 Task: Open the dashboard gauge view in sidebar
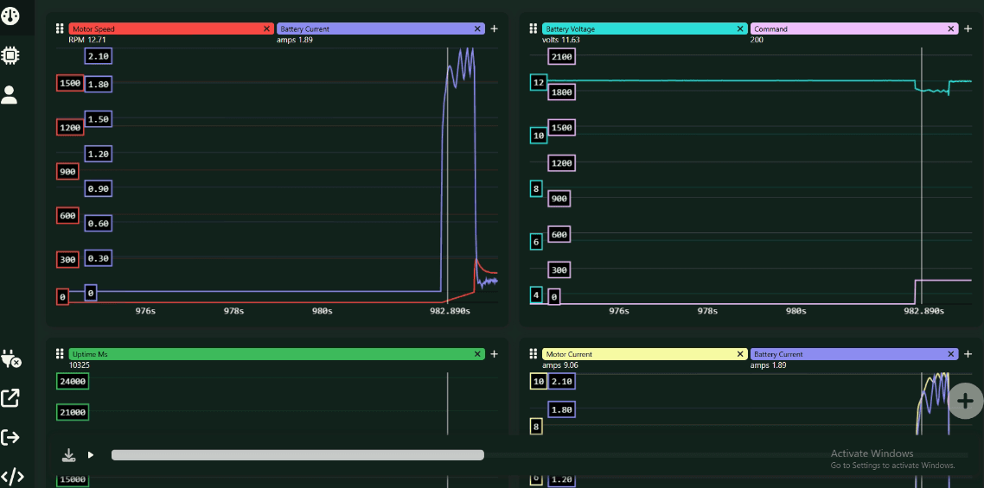pos(10,15)
